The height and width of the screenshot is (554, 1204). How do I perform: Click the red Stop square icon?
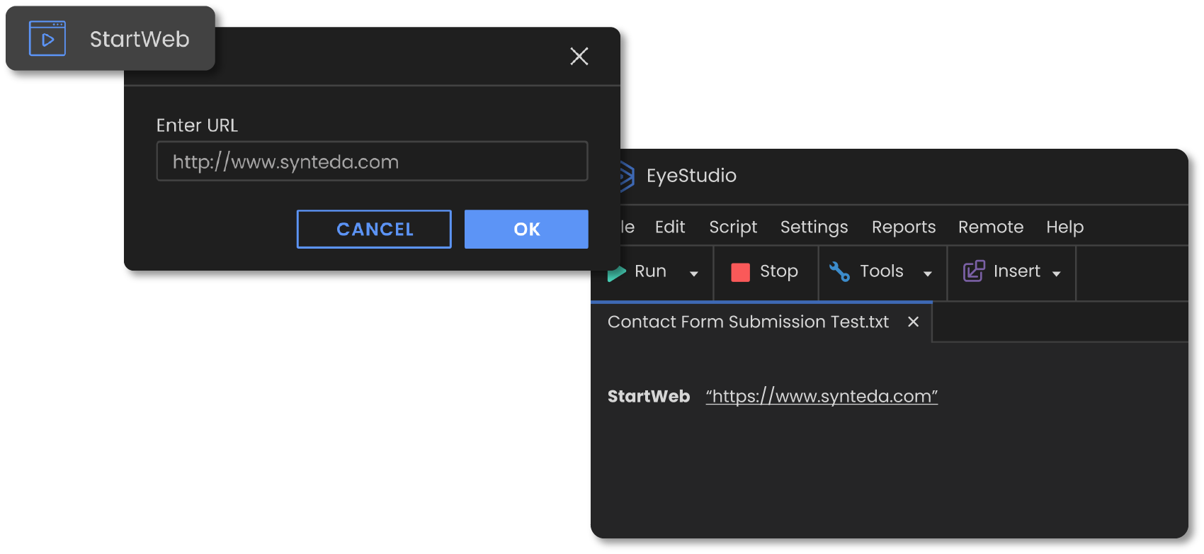point(740,272)
